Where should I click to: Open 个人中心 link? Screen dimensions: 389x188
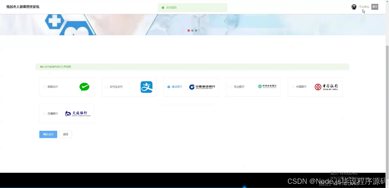point(364,7)
